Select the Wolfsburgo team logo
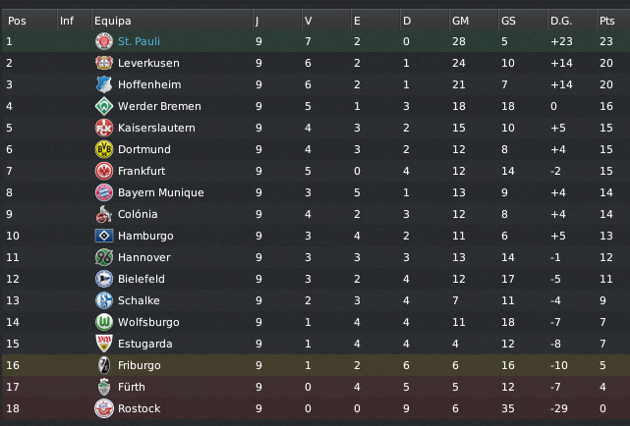Image resolution: width=630 pixels, height=426 pixels. (x=103, y=322)
